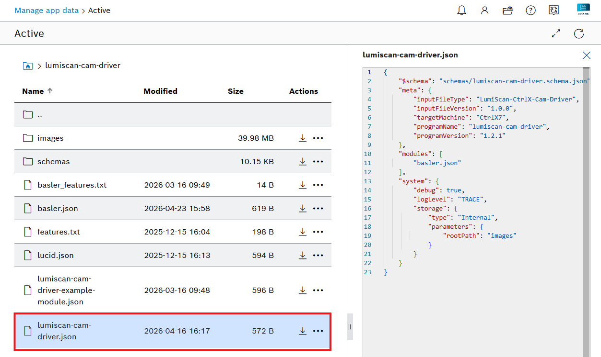Select basler.json file name
Image resolution: width=601 pixels, height=357 pixels.
point(58,209)
